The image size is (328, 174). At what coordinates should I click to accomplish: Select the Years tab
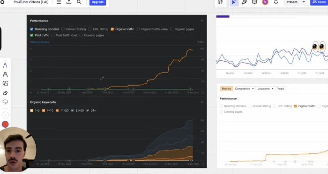pyautogui.click(x=281, y=88)
